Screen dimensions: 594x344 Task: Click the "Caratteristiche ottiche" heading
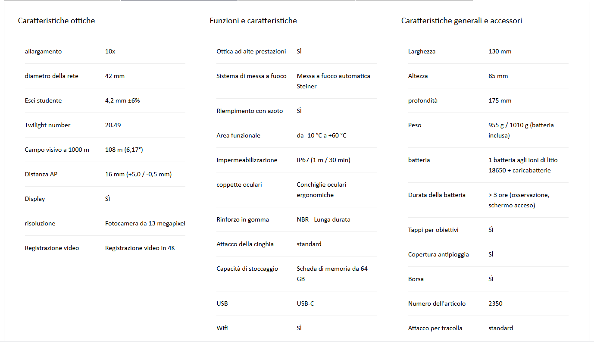coord(56,21)
